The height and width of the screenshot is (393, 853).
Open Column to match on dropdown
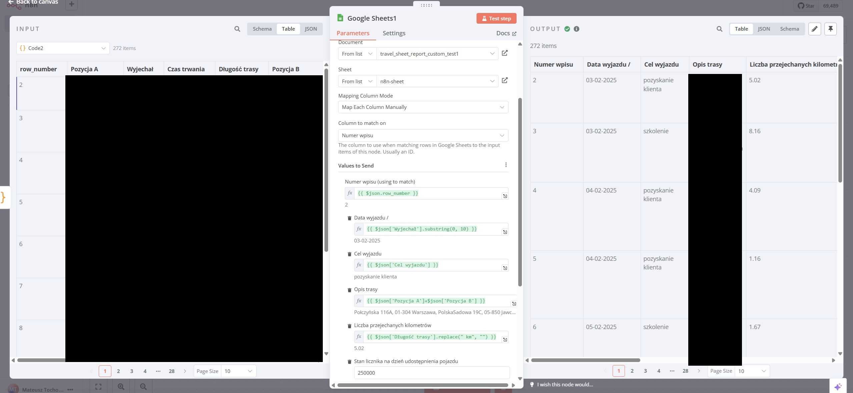point(423,135)
